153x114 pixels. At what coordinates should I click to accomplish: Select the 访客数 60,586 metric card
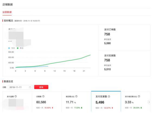pyautogui.click(x=47, y=102)
